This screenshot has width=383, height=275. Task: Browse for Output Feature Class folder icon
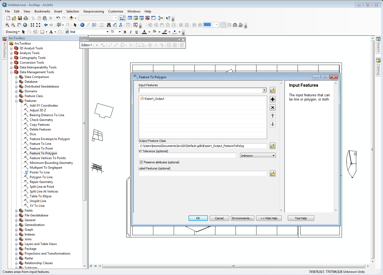click(273, 146)
